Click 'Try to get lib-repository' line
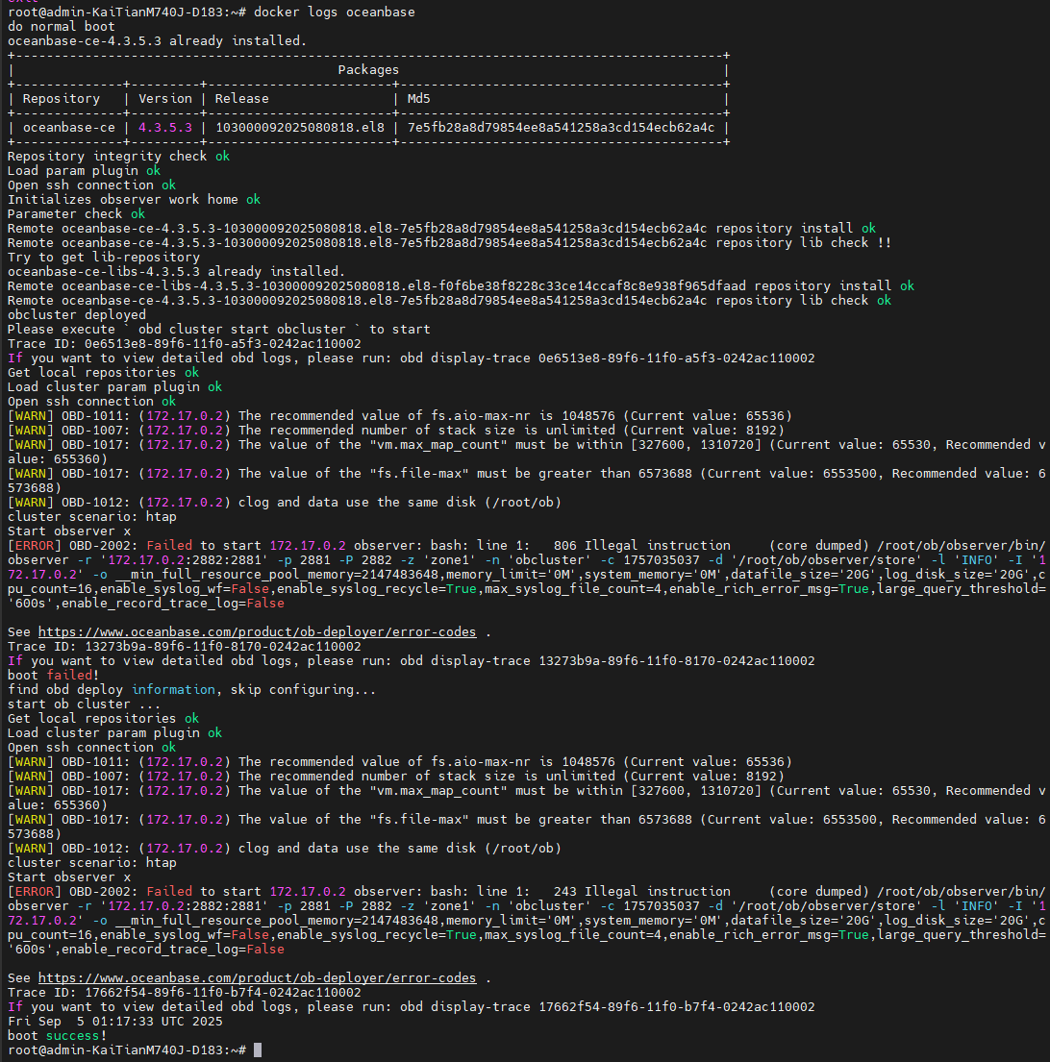 (104, 258)
